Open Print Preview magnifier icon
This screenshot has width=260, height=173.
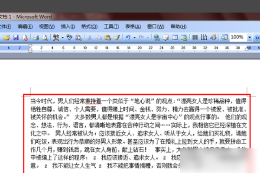pyautogui.click(x=45, y=38)
